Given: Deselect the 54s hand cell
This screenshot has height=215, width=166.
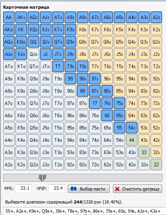Looking at the screenshot, I should [132, 127].
